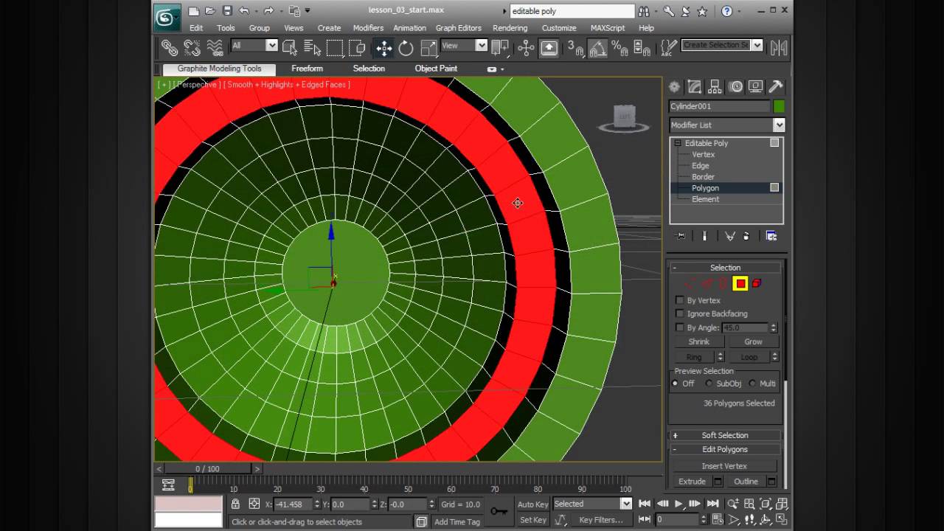Click the Select by Name icon
Screen dimensions: 944x531
click(x=313, y=48)
